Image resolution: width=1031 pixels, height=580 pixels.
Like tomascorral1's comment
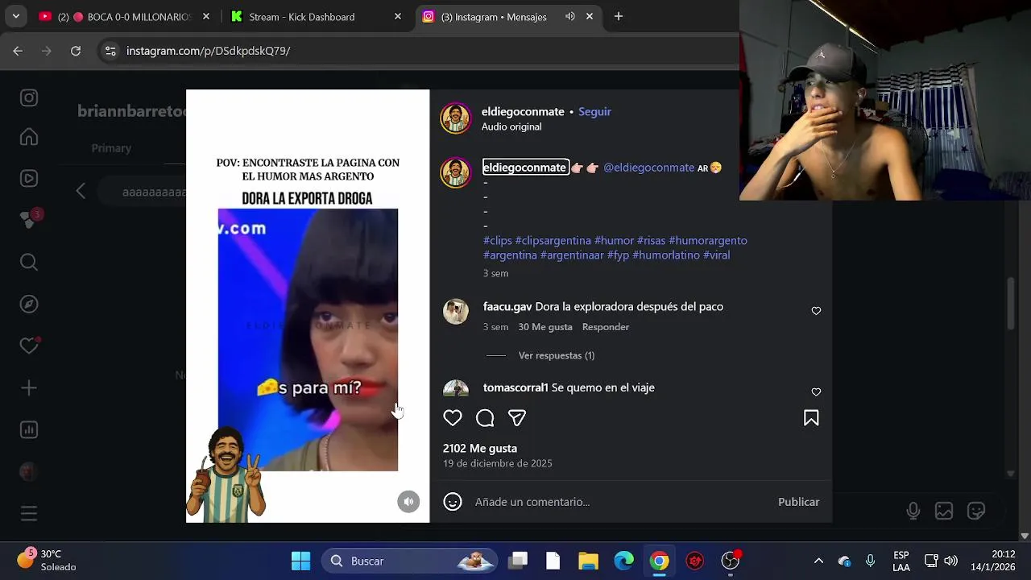(816, 392)
